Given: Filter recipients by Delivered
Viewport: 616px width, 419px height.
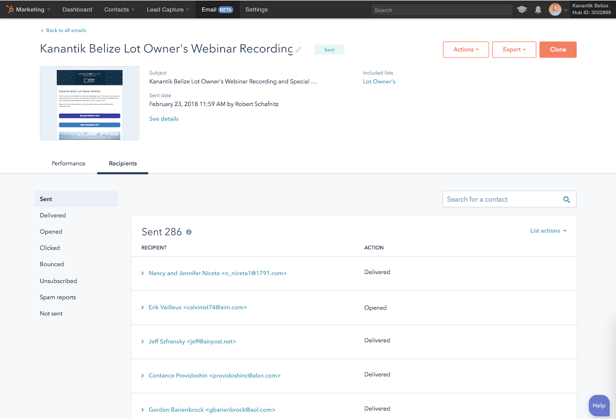Looking at the screenshot, I should (53, 215).
